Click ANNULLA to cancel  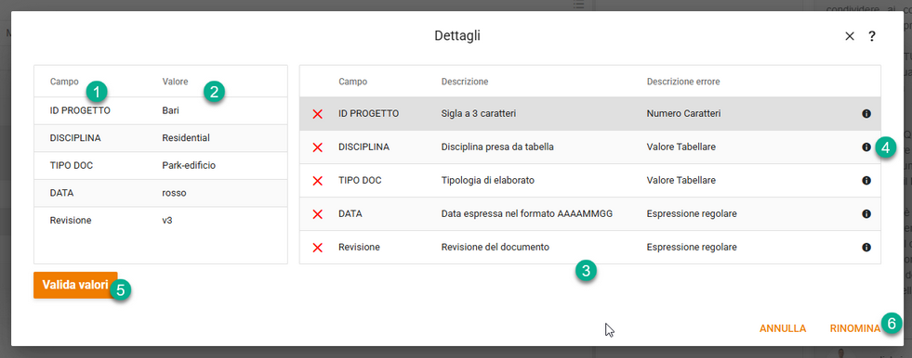click(783, 328)
